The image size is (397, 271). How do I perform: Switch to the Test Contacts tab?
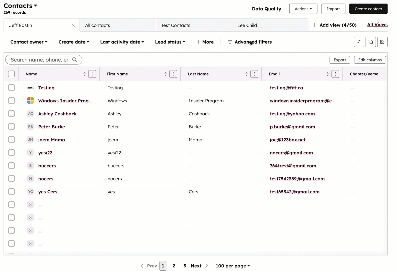(194, 25)
